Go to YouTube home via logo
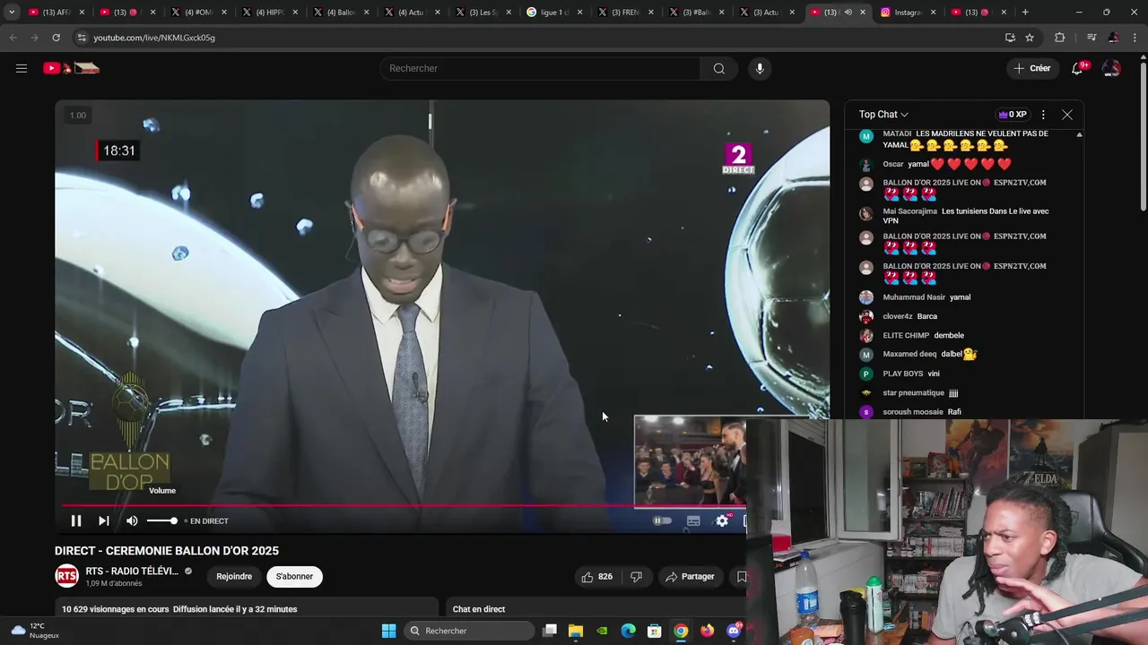1148x645 pixels. [71, 68]
